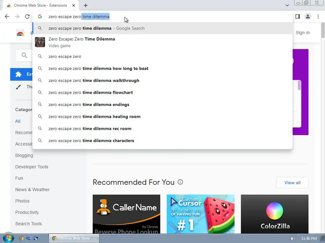Choose 'zero escape zero time dilemma - Google Search'
This screenshot has width=325, height=243.
(x=162, y=28)
